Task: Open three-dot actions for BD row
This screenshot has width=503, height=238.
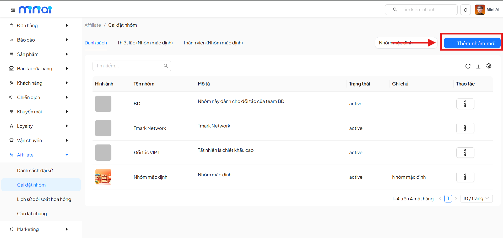Action: click(x=465, y=104)
